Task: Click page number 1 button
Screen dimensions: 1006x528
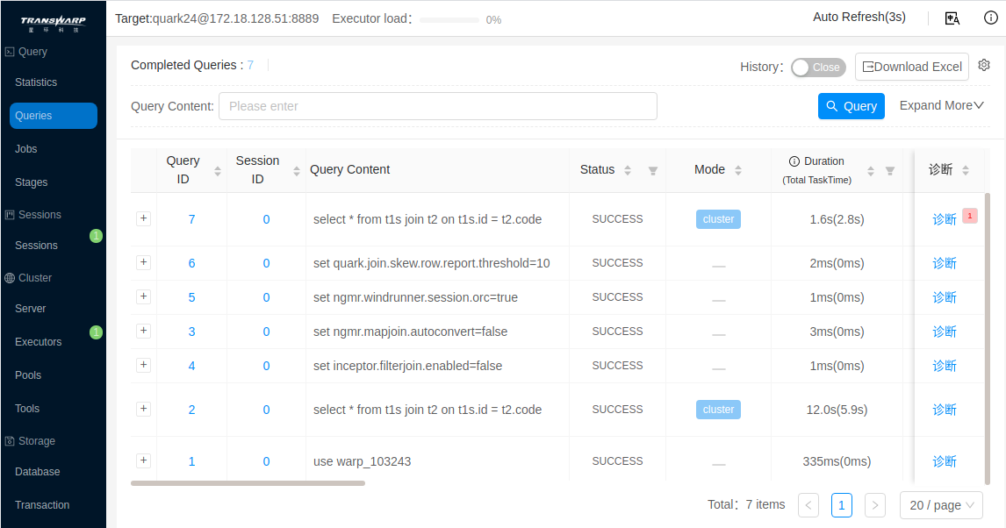Action: point(842,505)
